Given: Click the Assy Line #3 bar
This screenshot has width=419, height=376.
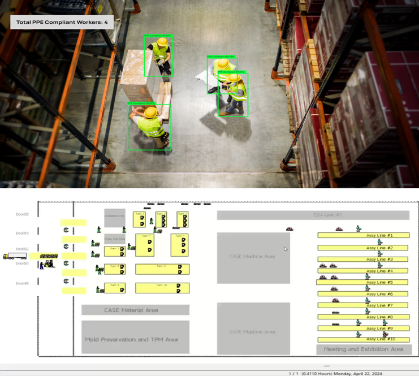Looking at the screenshot, I should coord(363,259).
